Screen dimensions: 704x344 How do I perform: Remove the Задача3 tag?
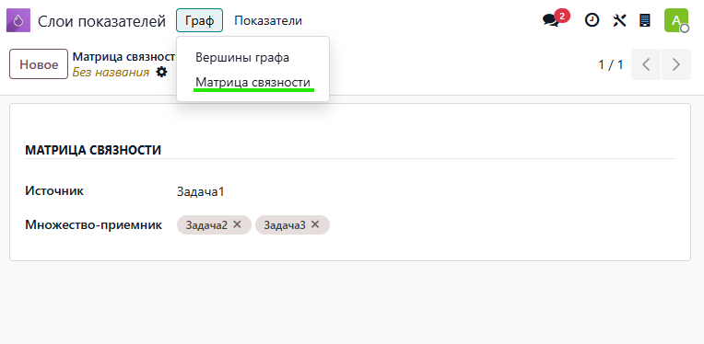point(315,224)
